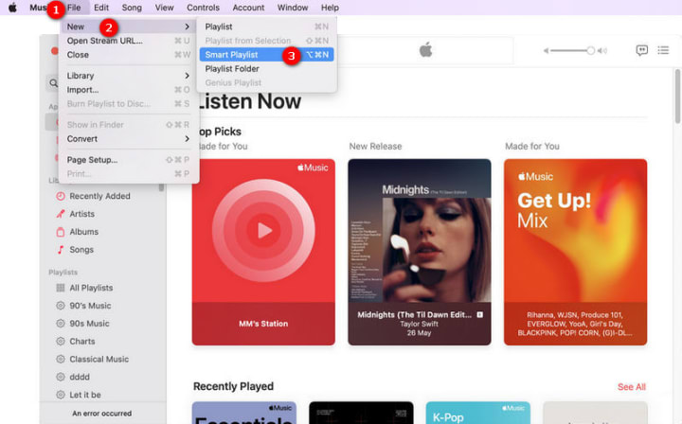682x424 pixels.
Task: Click See All for Recently Played
Action: [x=632, y=387]
